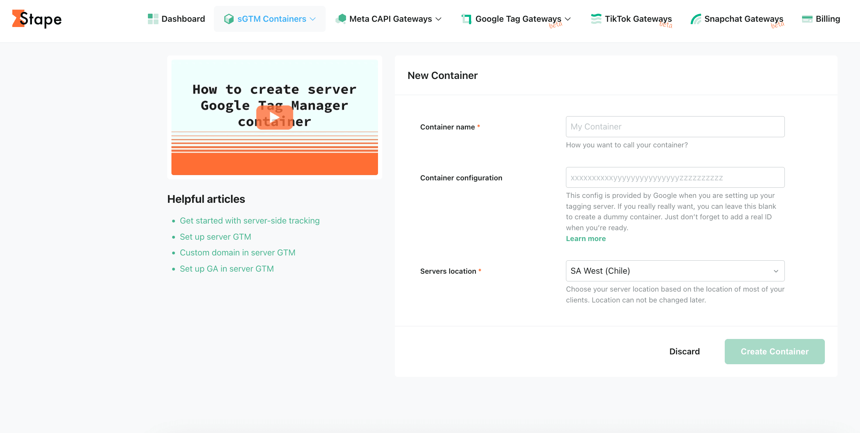Expand the Google Tag Gateways chevron
Viewport: 860px width, 433px height.
pyautogui.click(x=568, y=19)
